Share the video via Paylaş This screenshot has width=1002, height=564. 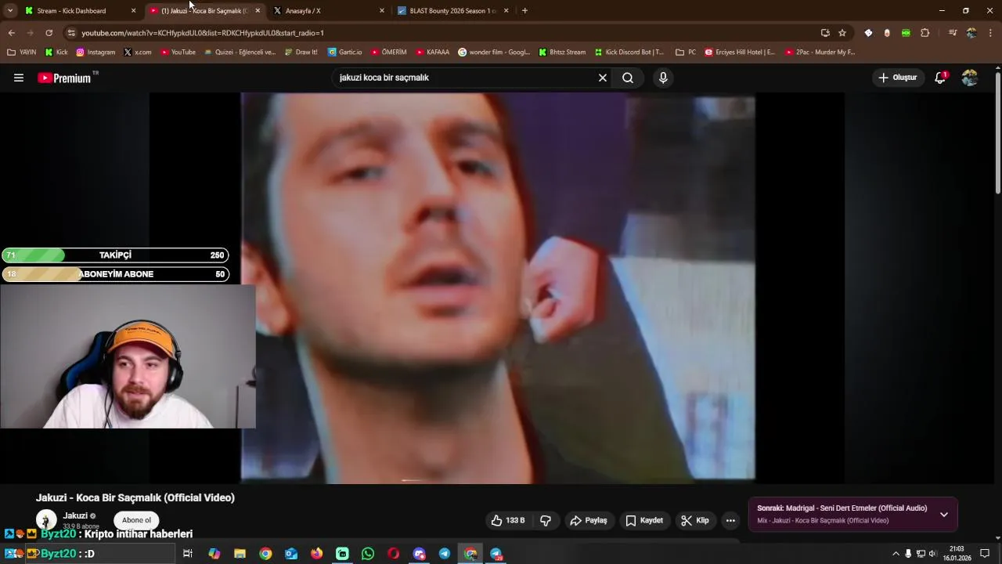(x=589, y=520)
